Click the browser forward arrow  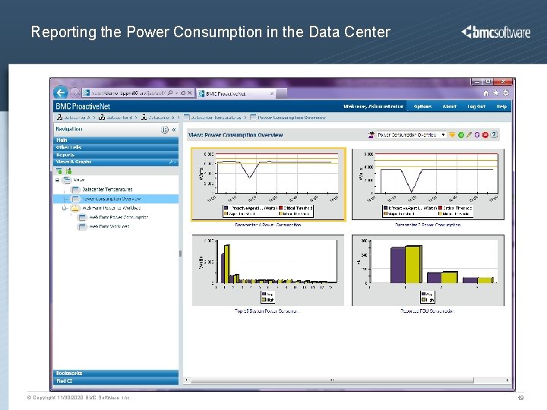pyautogui.click(x=74, y=93)
